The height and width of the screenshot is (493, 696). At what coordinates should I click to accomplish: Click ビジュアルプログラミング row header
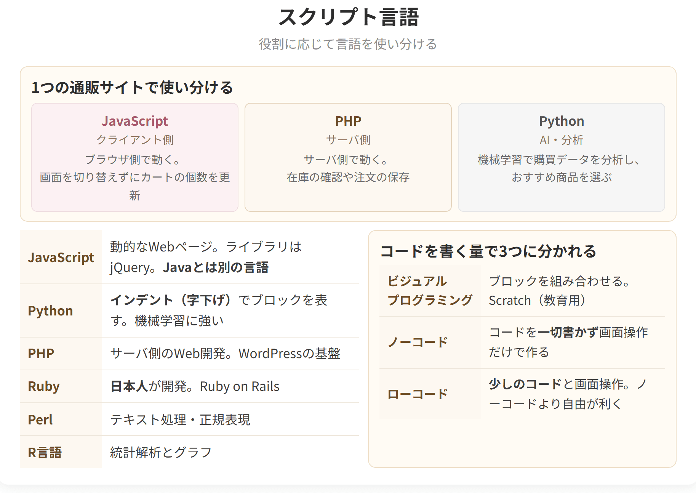coord(430,291)
